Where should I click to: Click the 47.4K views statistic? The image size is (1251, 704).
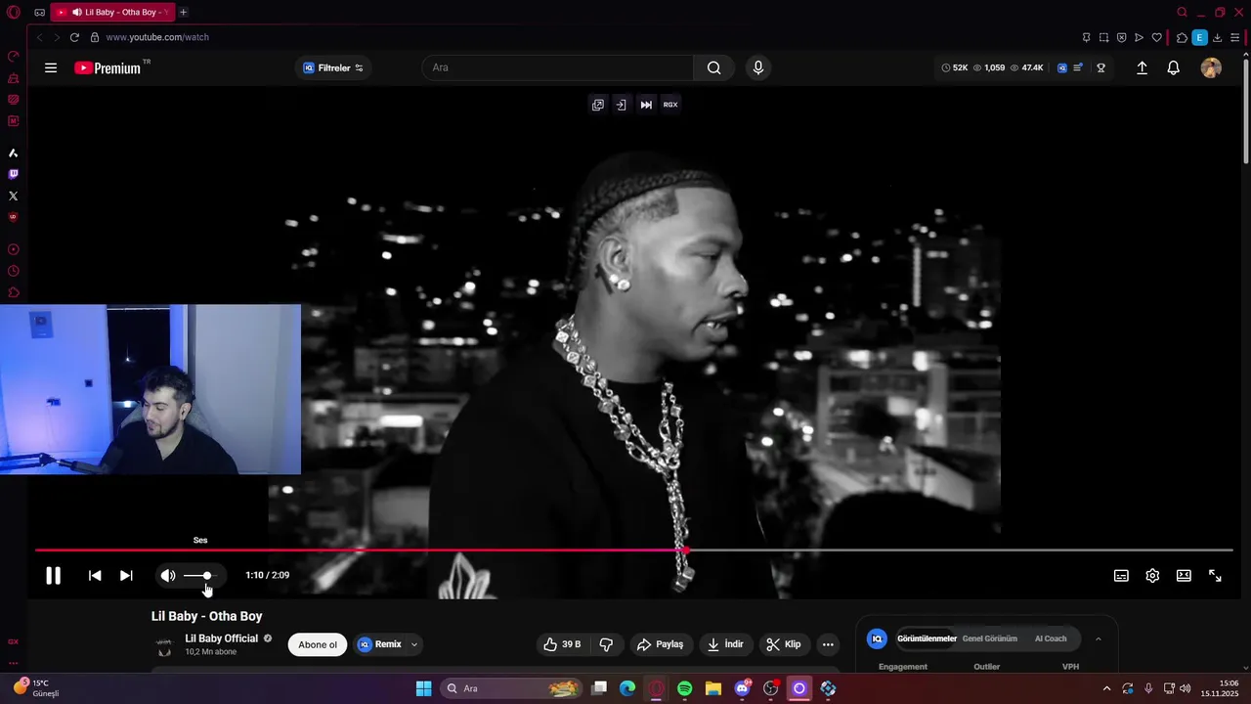point(1026,67)
